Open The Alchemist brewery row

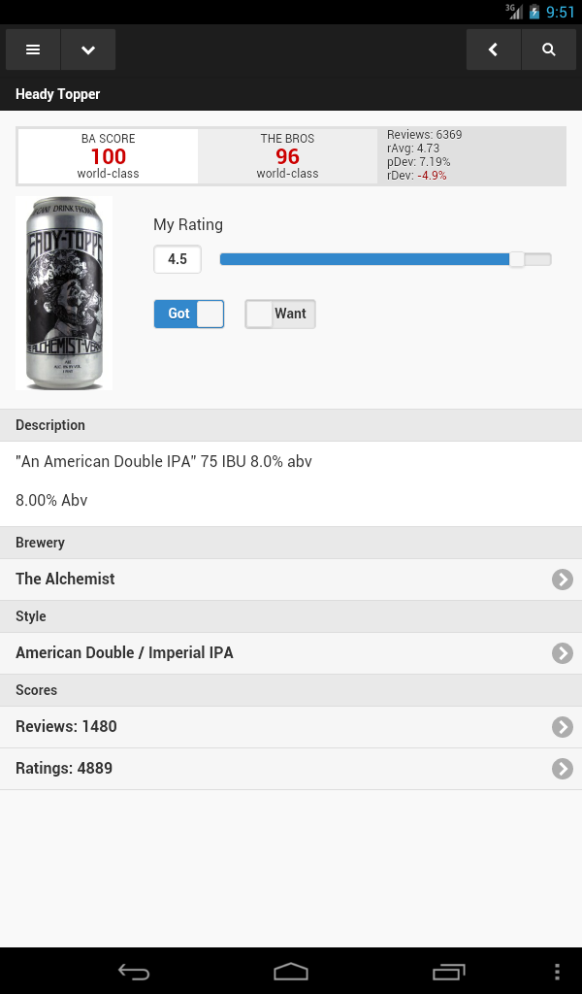pyautogui.click(x=272, y=579)
